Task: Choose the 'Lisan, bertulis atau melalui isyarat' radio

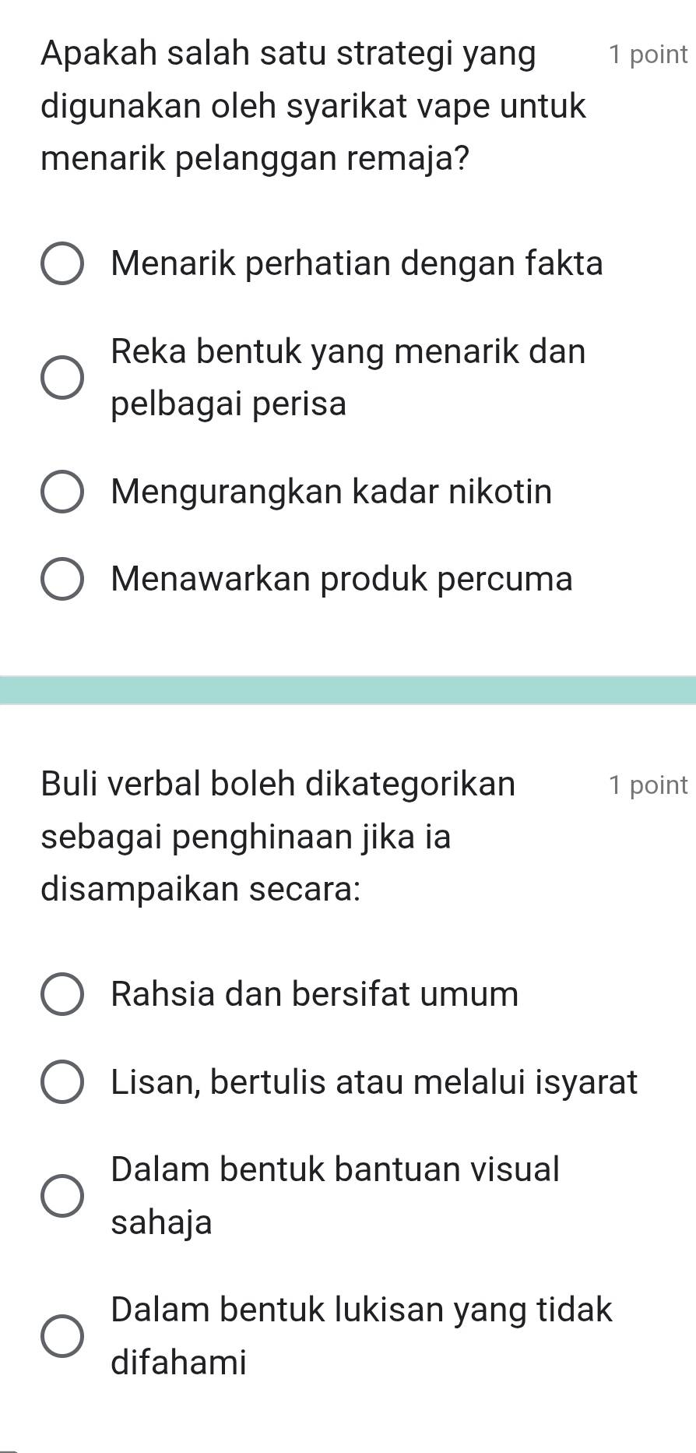Action: 62,1081
